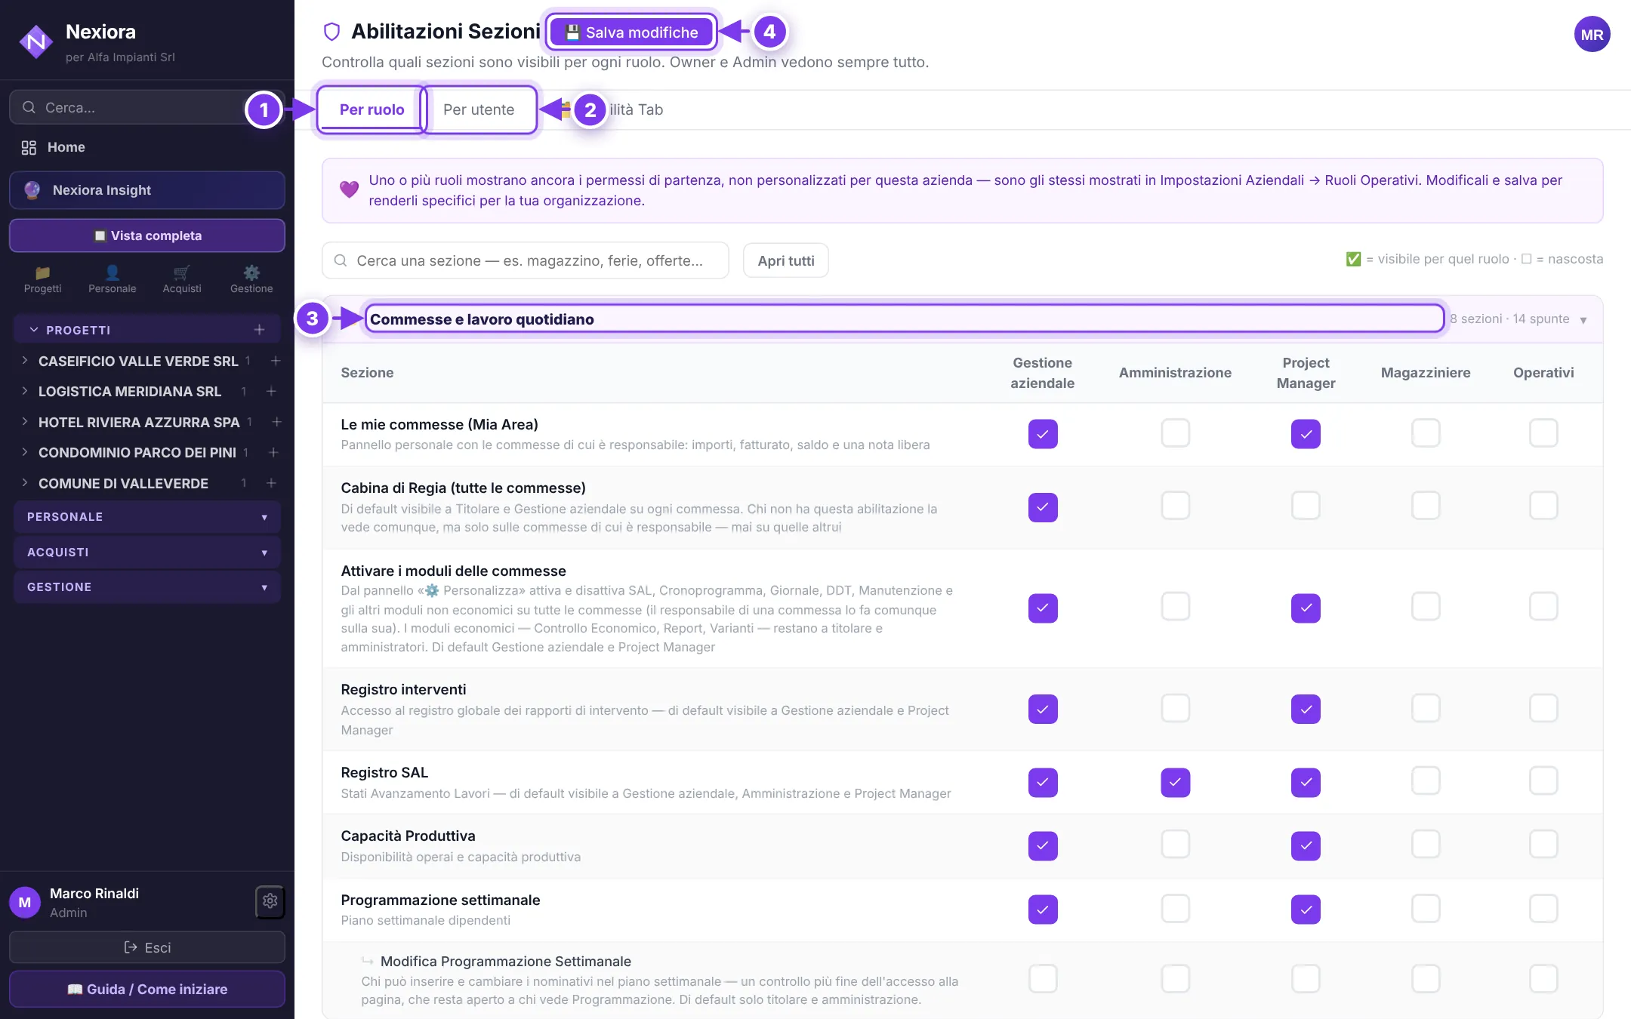Collapse the PROGETTI section chevron
Viewport: 1631px width, 1019px height.
[x=33, y=330]
